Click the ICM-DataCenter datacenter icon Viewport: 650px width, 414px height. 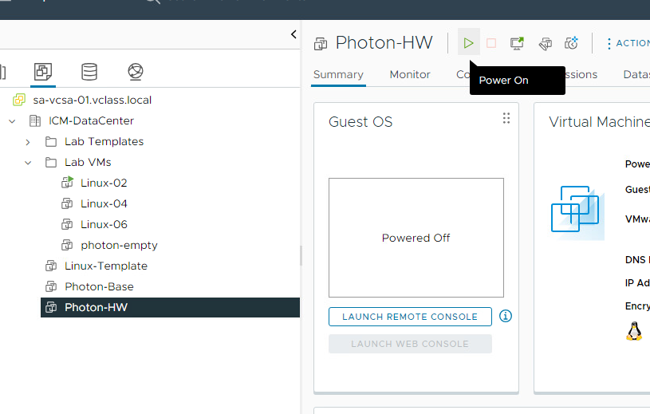click(35, 120)
